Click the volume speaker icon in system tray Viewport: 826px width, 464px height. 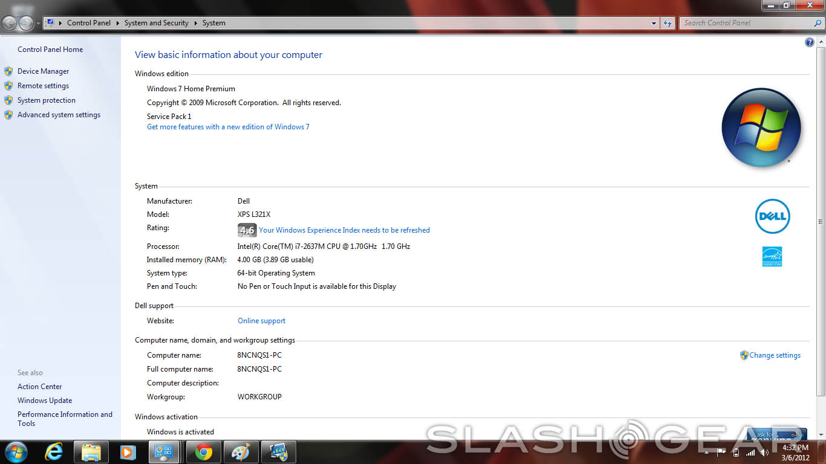click(764, 453)
